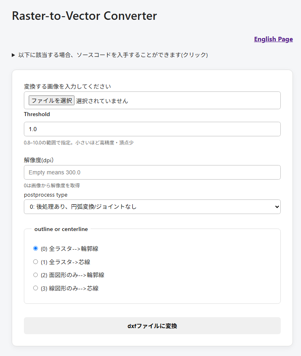This screenshot has width=301, height=356.
Task: Expand the source code details disclosure triangle
Action: click(13, 55)
